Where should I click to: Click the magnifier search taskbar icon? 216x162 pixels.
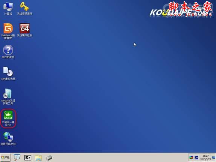tap(17, 157)
